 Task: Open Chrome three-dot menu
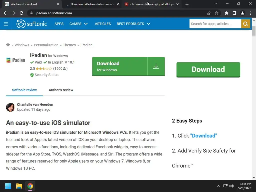pyautogui.click(x=250, y=13)
